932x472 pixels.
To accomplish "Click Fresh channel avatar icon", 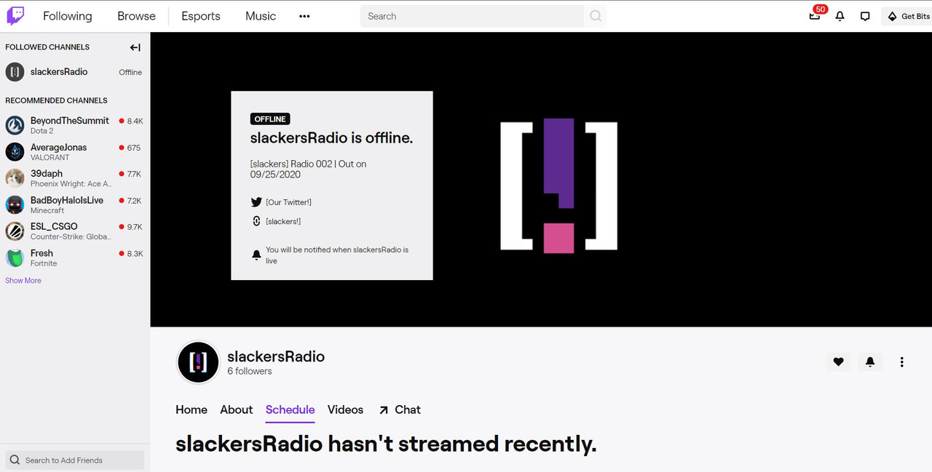I will click(15, 258).
